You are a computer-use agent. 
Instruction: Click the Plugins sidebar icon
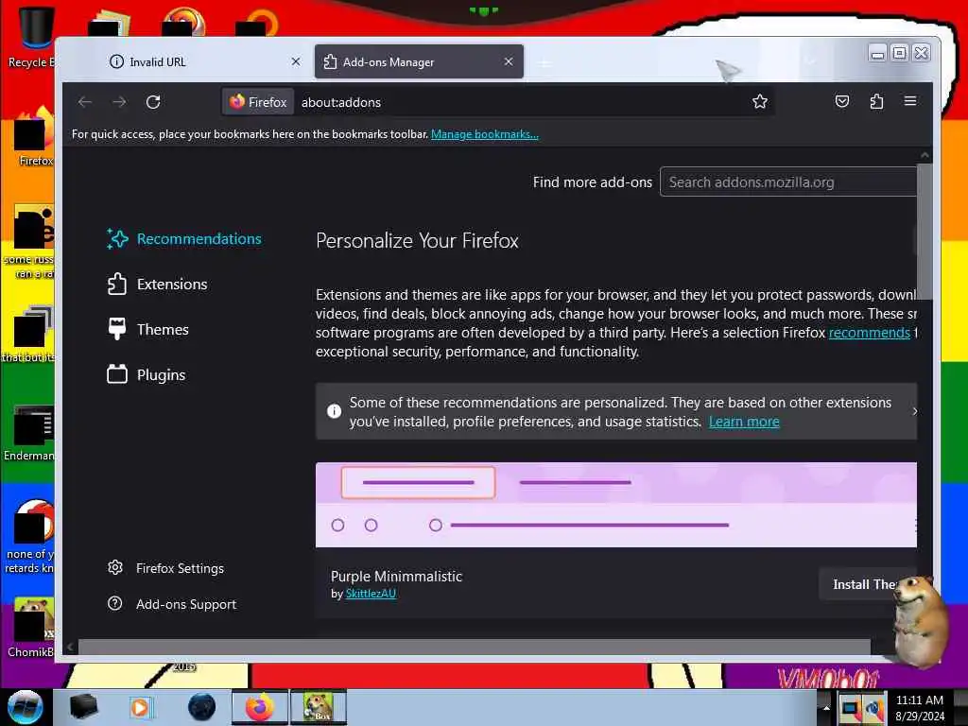[x=116, y=374]
